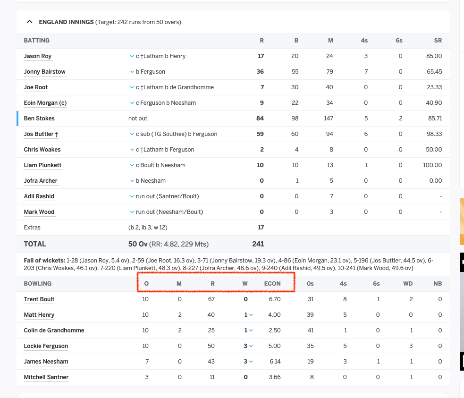Expand Mark Wood run out chevron
Viewport: 464px width, 398px height.
(x=132, y=212)
